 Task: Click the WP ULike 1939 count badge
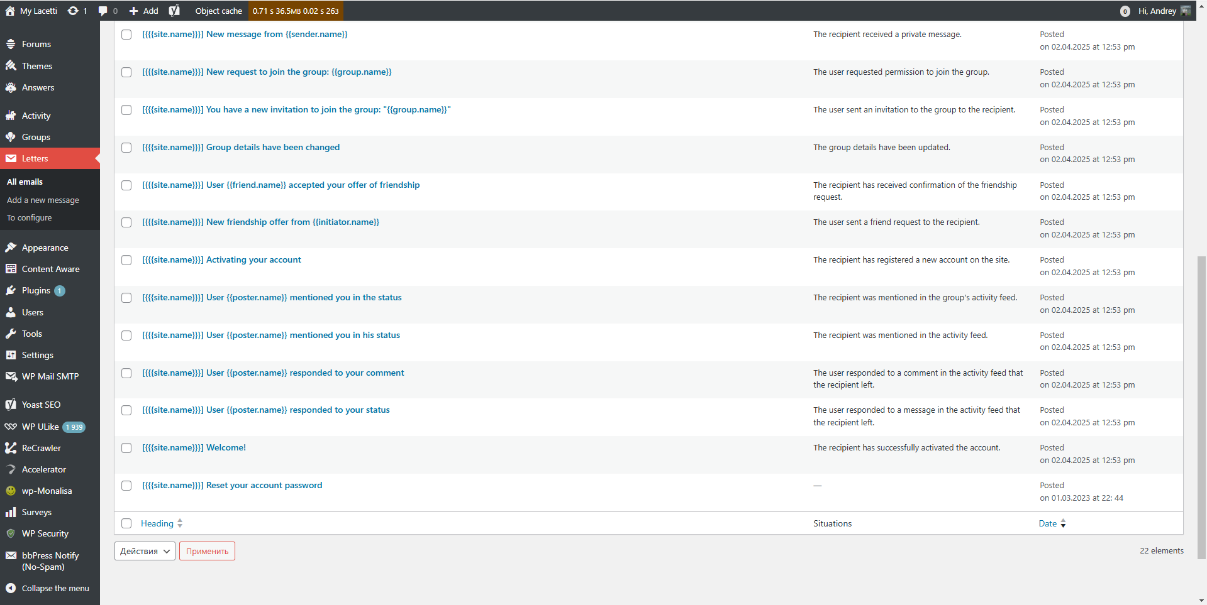pos(74,427)
